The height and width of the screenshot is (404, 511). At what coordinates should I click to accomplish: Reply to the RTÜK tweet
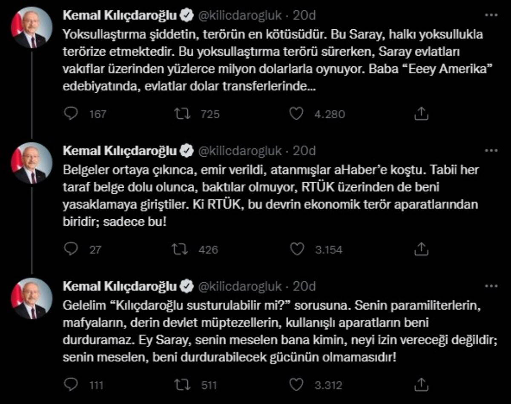click(71, 249)
